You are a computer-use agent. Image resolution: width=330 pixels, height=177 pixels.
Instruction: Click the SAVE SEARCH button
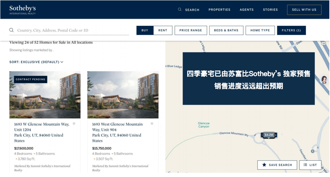(277, 165)
